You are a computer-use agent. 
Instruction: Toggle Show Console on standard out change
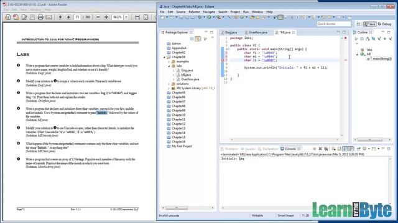click(x=345, y=149)
